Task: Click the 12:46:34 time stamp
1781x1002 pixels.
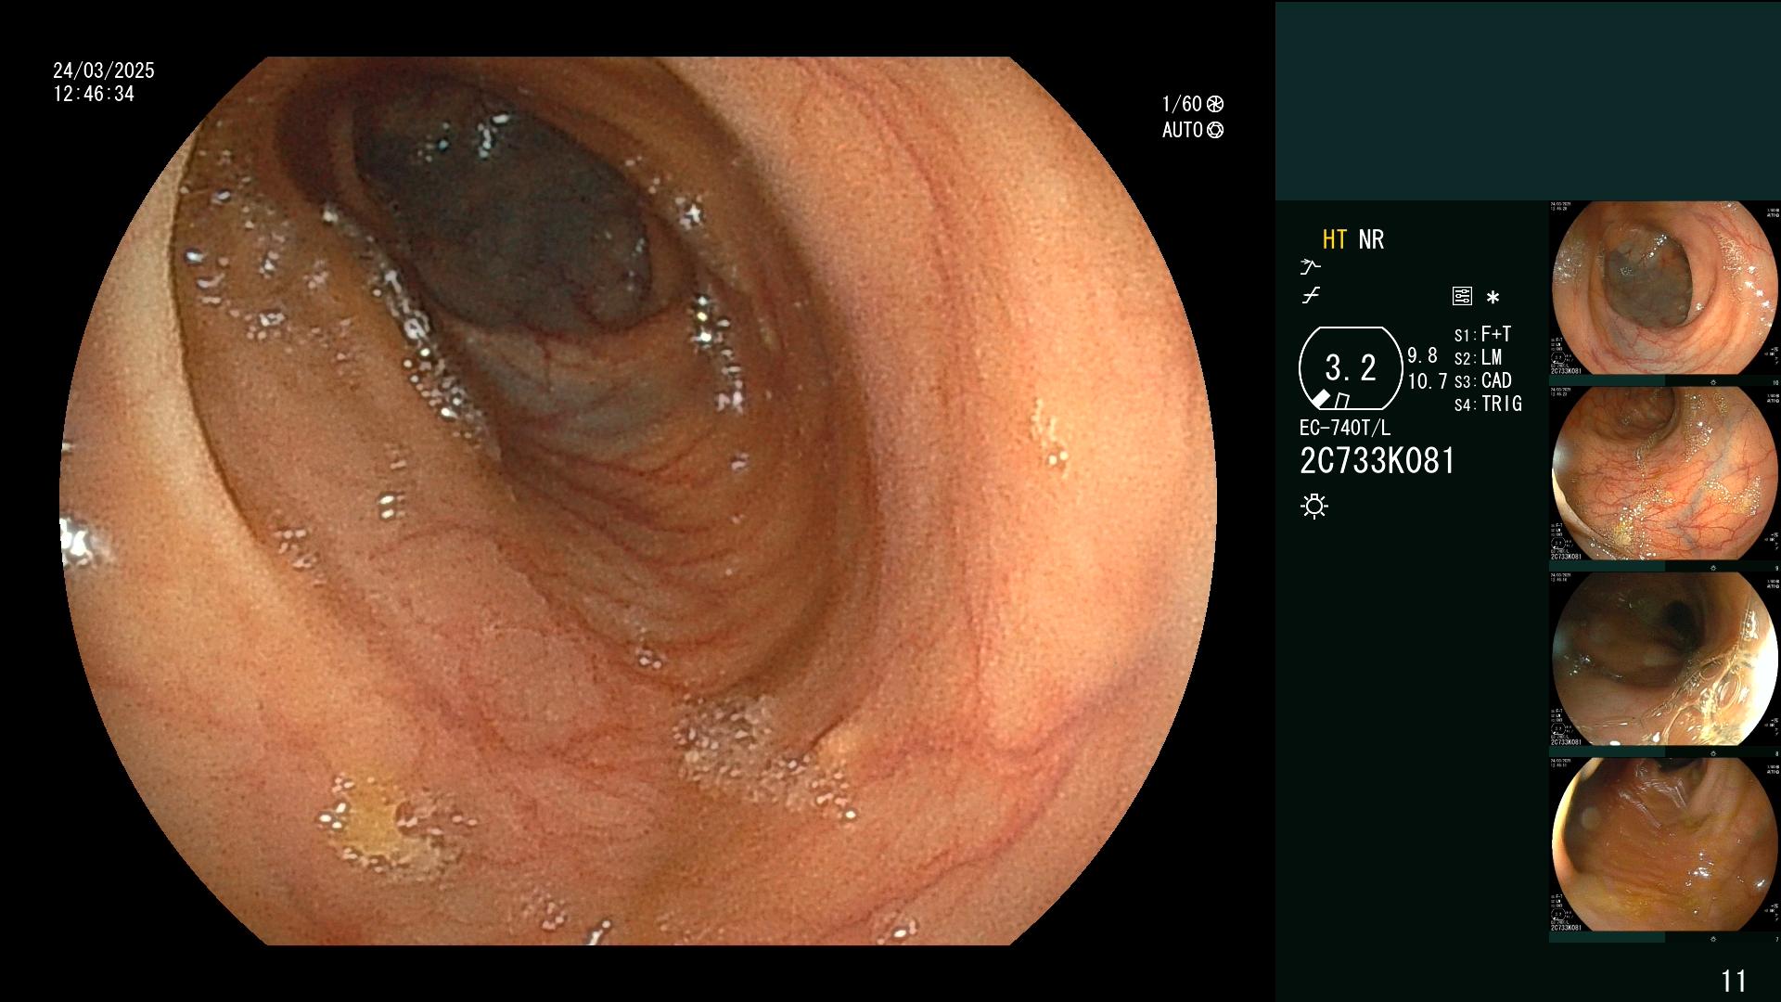Action: [94, 94]
